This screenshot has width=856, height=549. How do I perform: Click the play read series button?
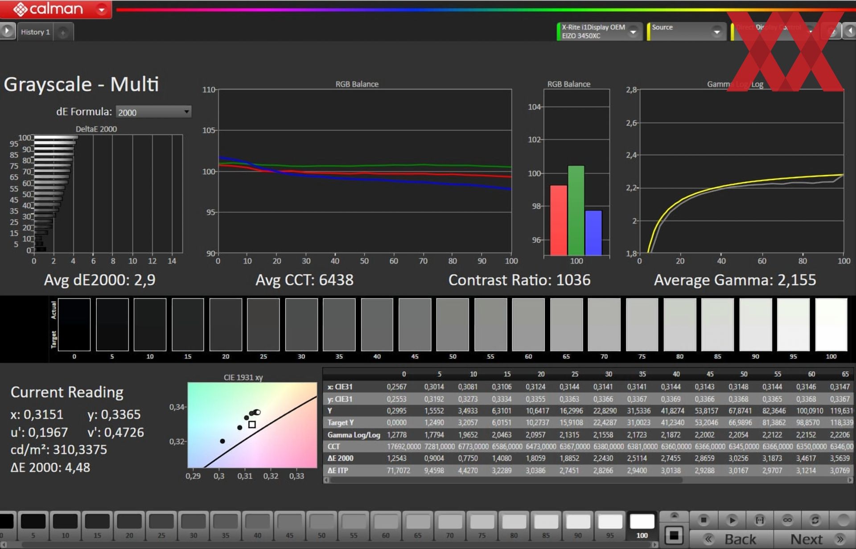732,520
